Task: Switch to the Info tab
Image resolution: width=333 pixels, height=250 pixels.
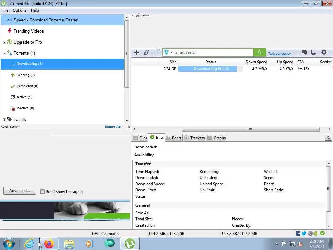Action: 156,137
